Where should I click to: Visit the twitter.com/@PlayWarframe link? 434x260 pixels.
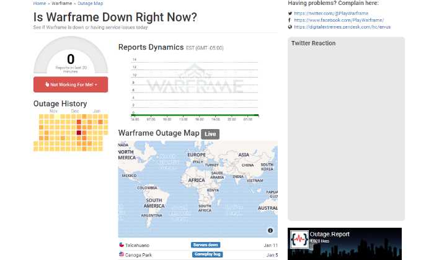pos(331,13)
